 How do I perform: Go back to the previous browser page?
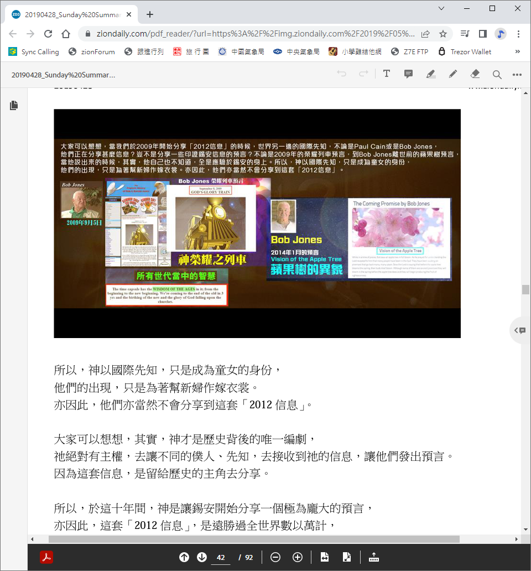(13, 34)
